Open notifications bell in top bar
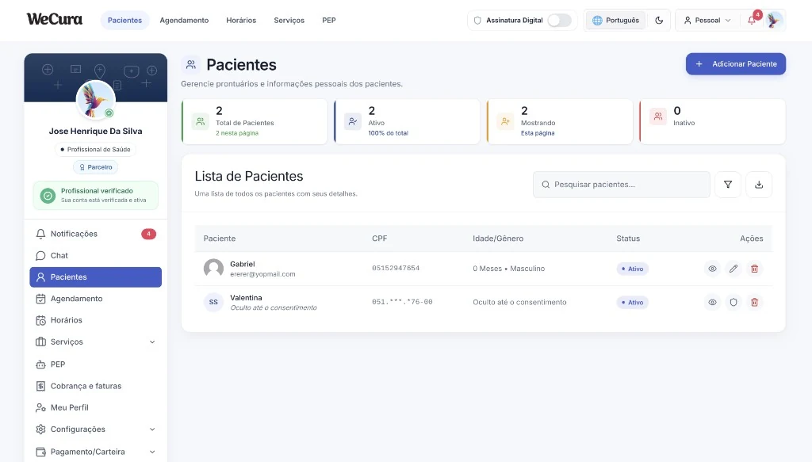This screenshot has height=462, width=812. 752,20
